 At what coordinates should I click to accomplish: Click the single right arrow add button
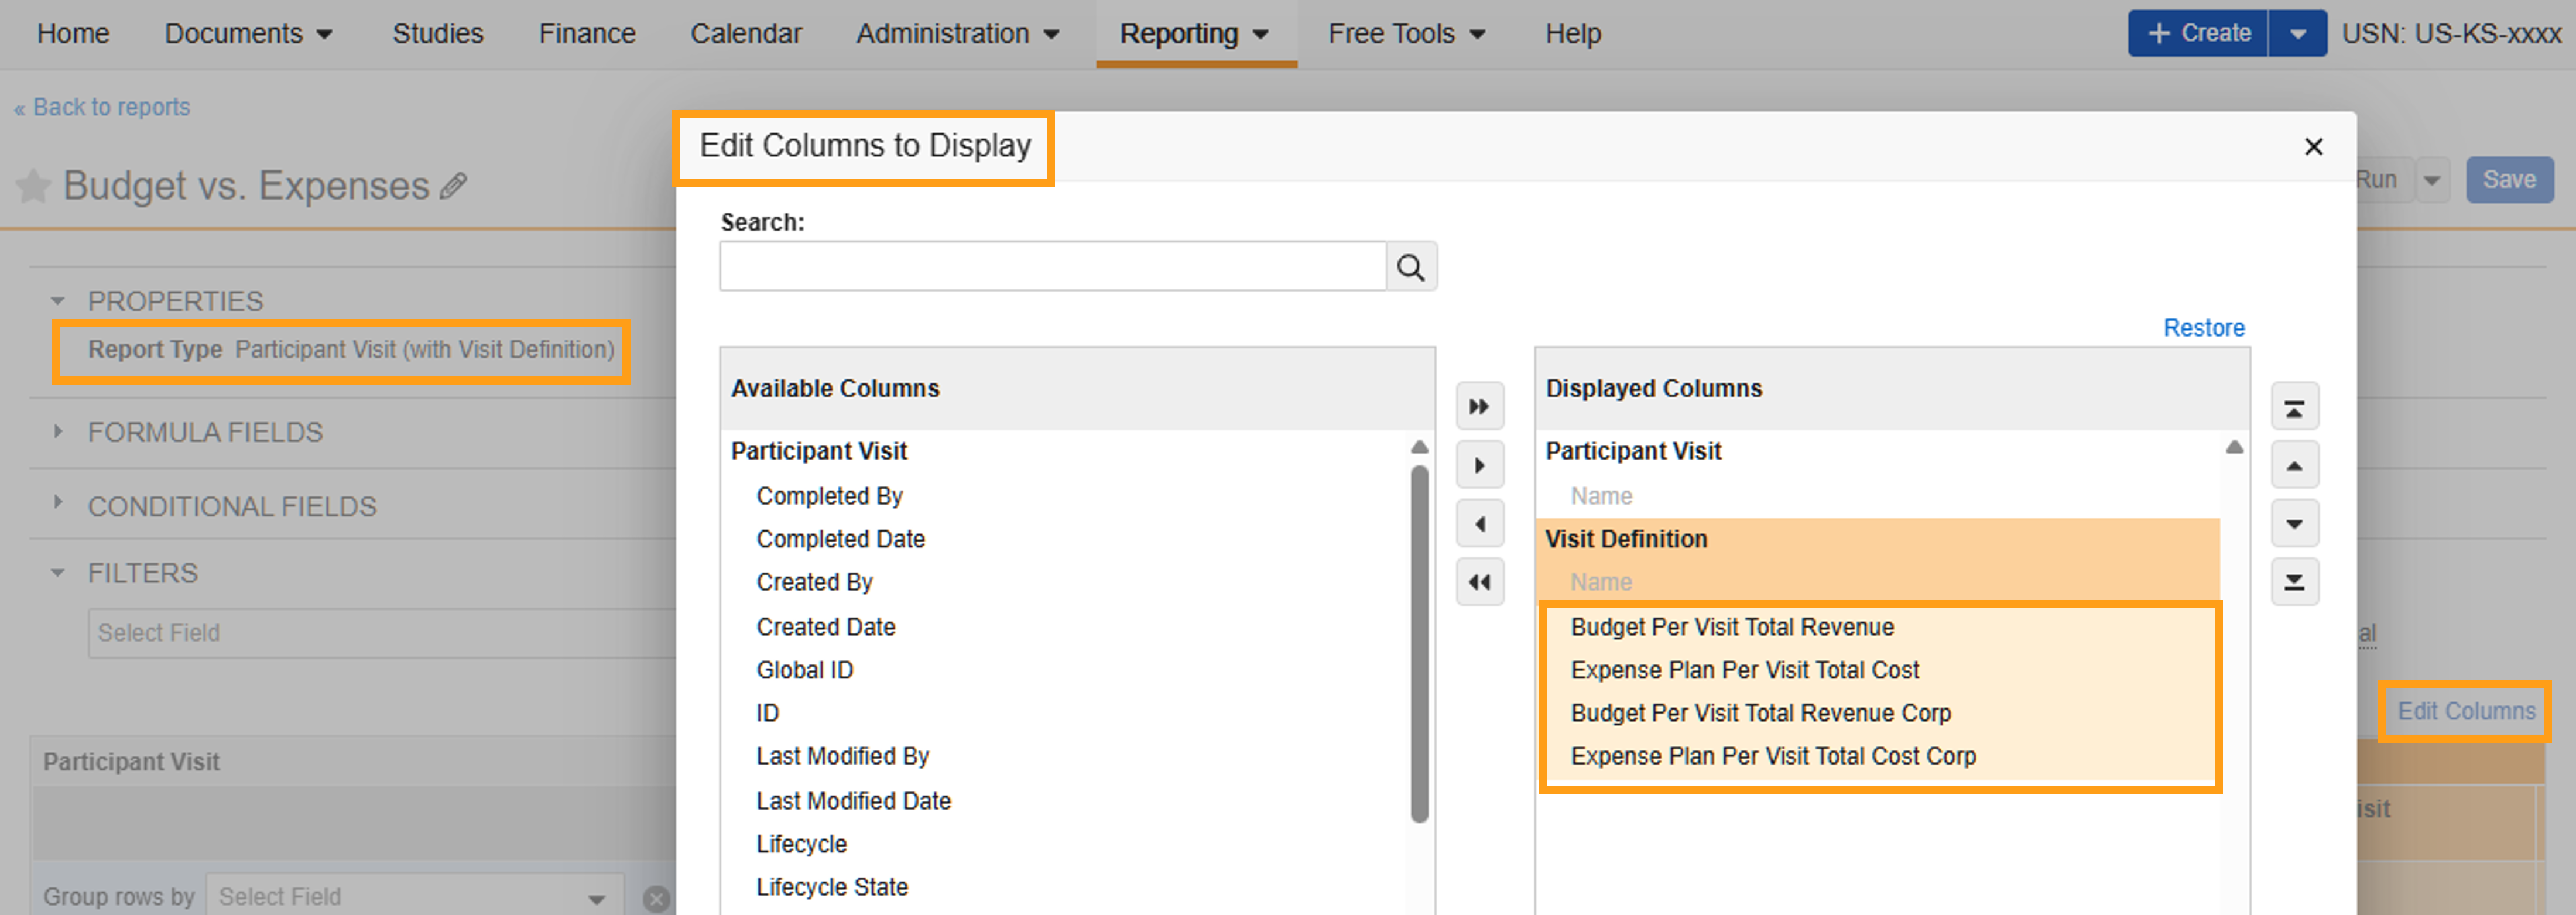pyautogui.click(x=1479, y=465)
